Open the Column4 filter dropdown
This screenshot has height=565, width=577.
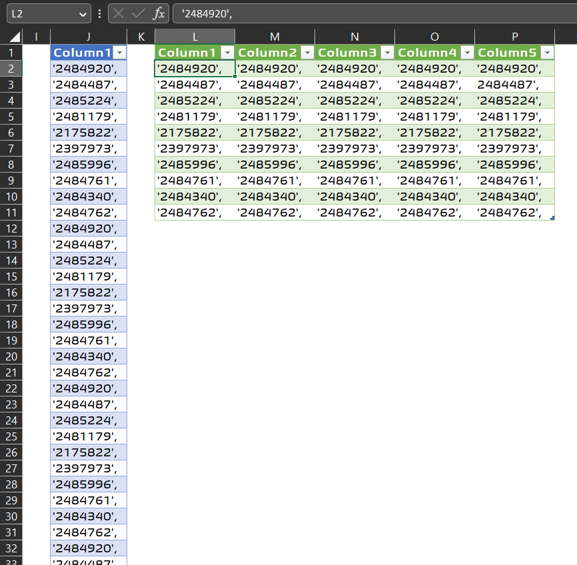[467, 52]
